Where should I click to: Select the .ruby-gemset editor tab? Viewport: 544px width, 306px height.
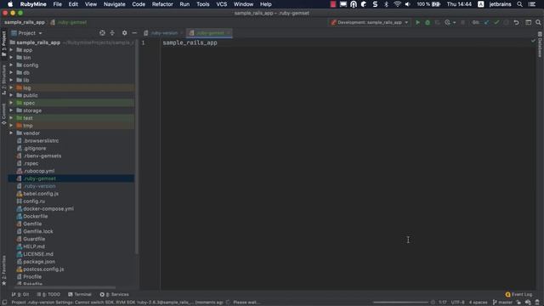pos(210,33)
